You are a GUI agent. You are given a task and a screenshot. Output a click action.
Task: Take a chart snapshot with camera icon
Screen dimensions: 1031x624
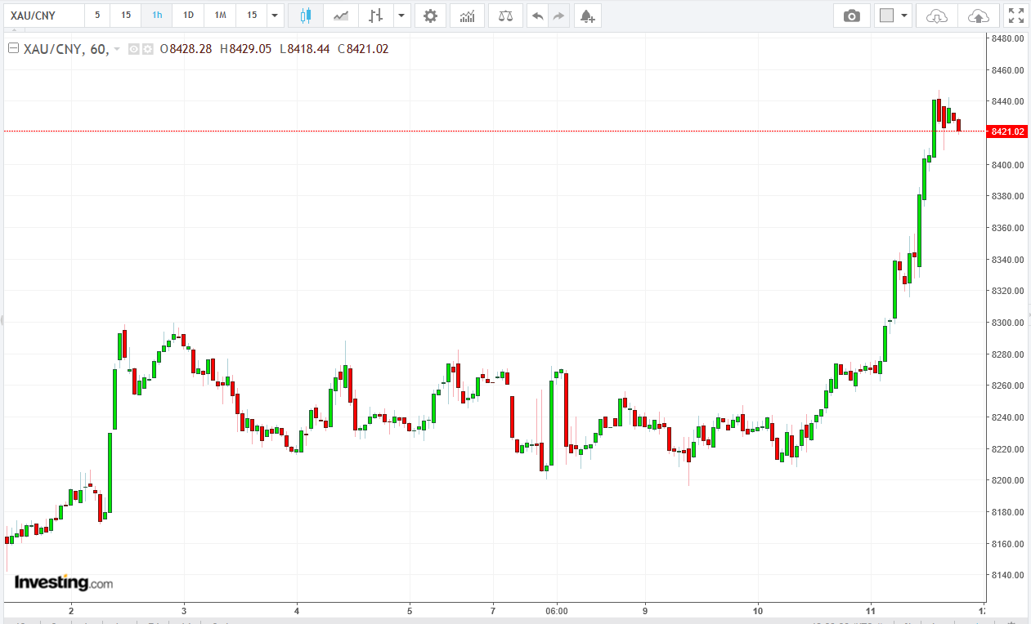[852, 16]
